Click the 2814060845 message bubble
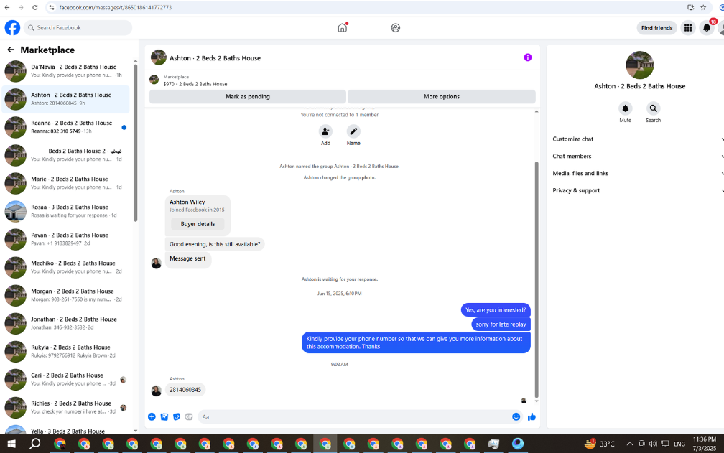The height and width of the screenshot is (453, 724). click(x=185, y=389)
